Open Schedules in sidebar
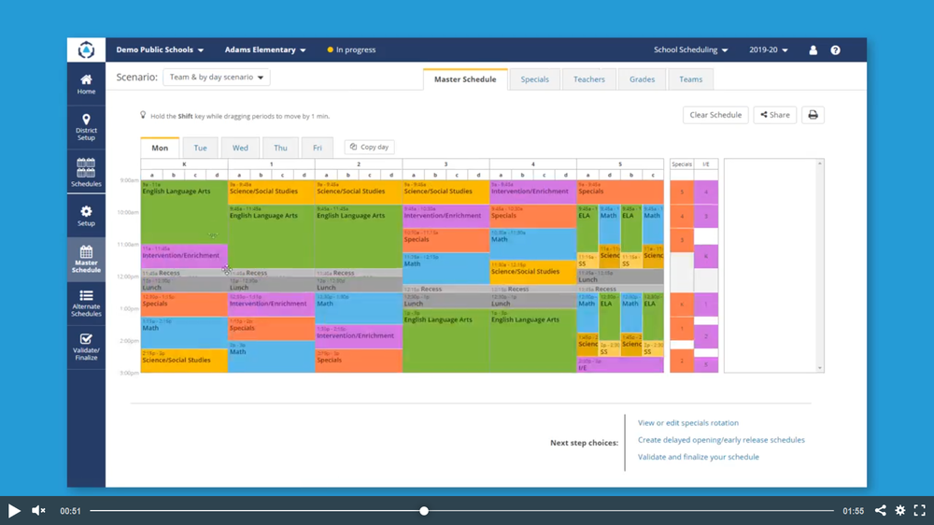934x525 pixels. point(86,172)
